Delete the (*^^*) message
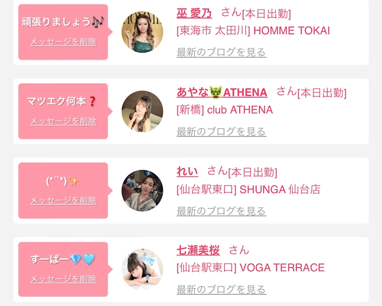Viewport: 382px width, 306px height. (63, 200)
